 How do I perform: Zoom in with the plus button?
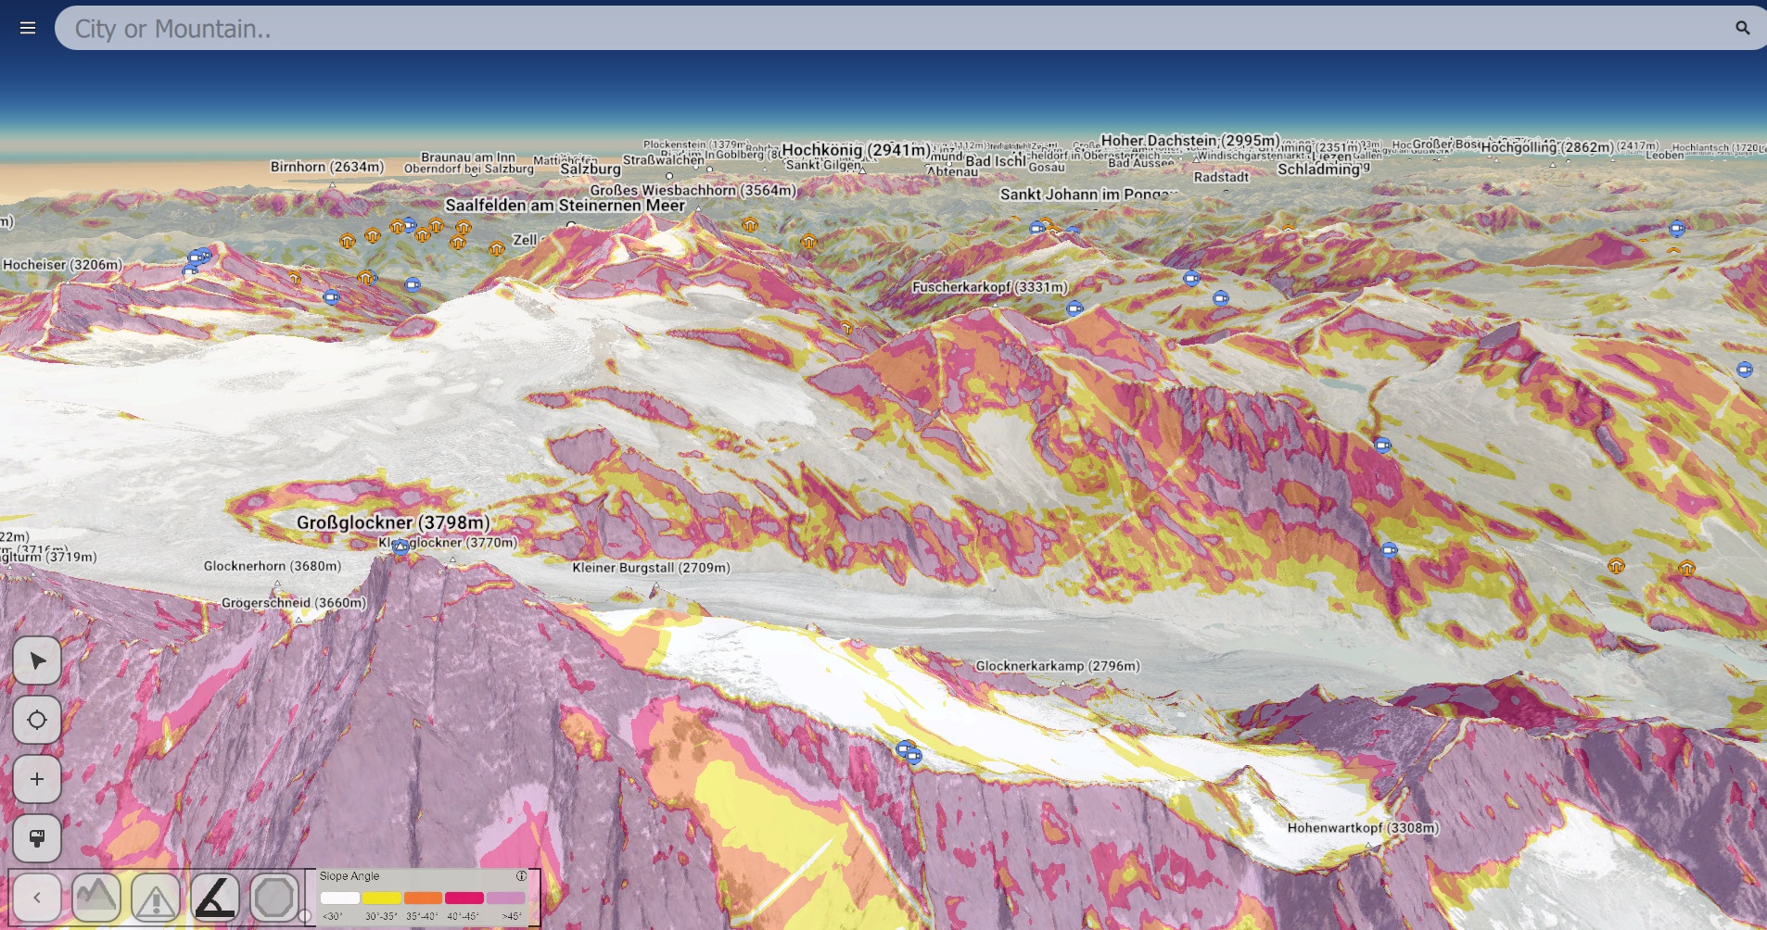coord(37,779)
